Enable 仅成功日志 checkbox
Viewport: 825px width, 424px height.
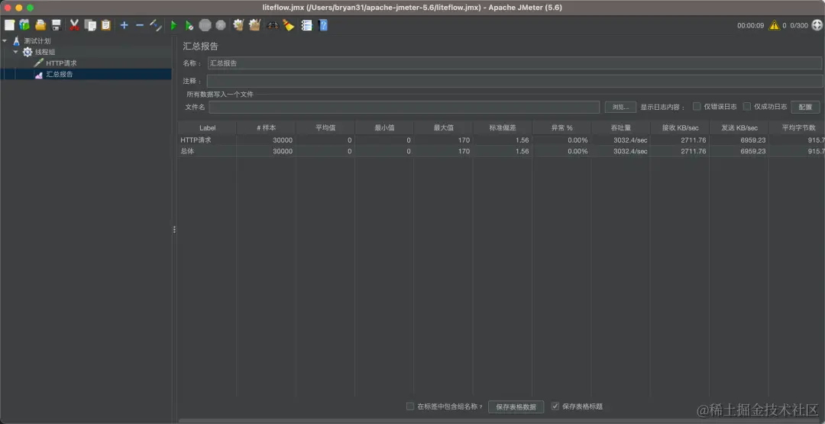click(746, 107)
